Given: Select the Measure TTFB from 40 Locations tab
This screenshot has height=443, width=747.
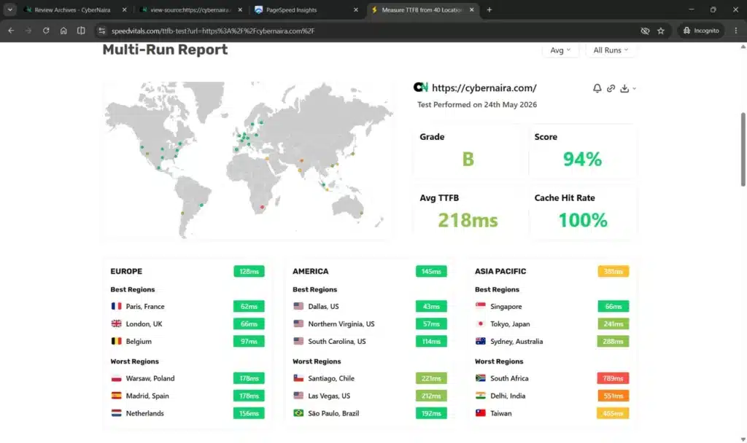Looking at the screenshot, I should pyautogui.click(x=421, y=9).
